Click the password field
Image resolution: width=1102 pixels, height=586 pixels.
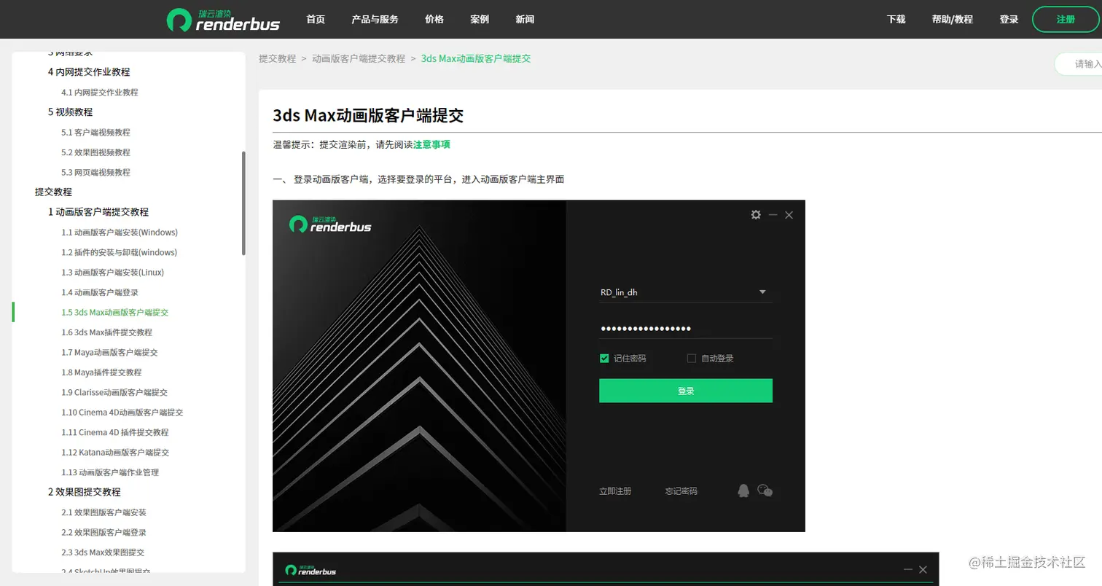(x=685, y=329)
